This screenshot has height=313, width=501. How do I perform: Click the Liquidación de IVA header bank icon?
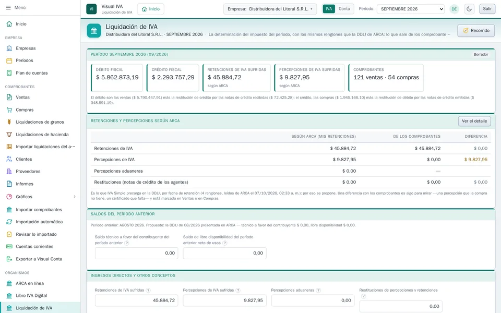pos(94,31)
